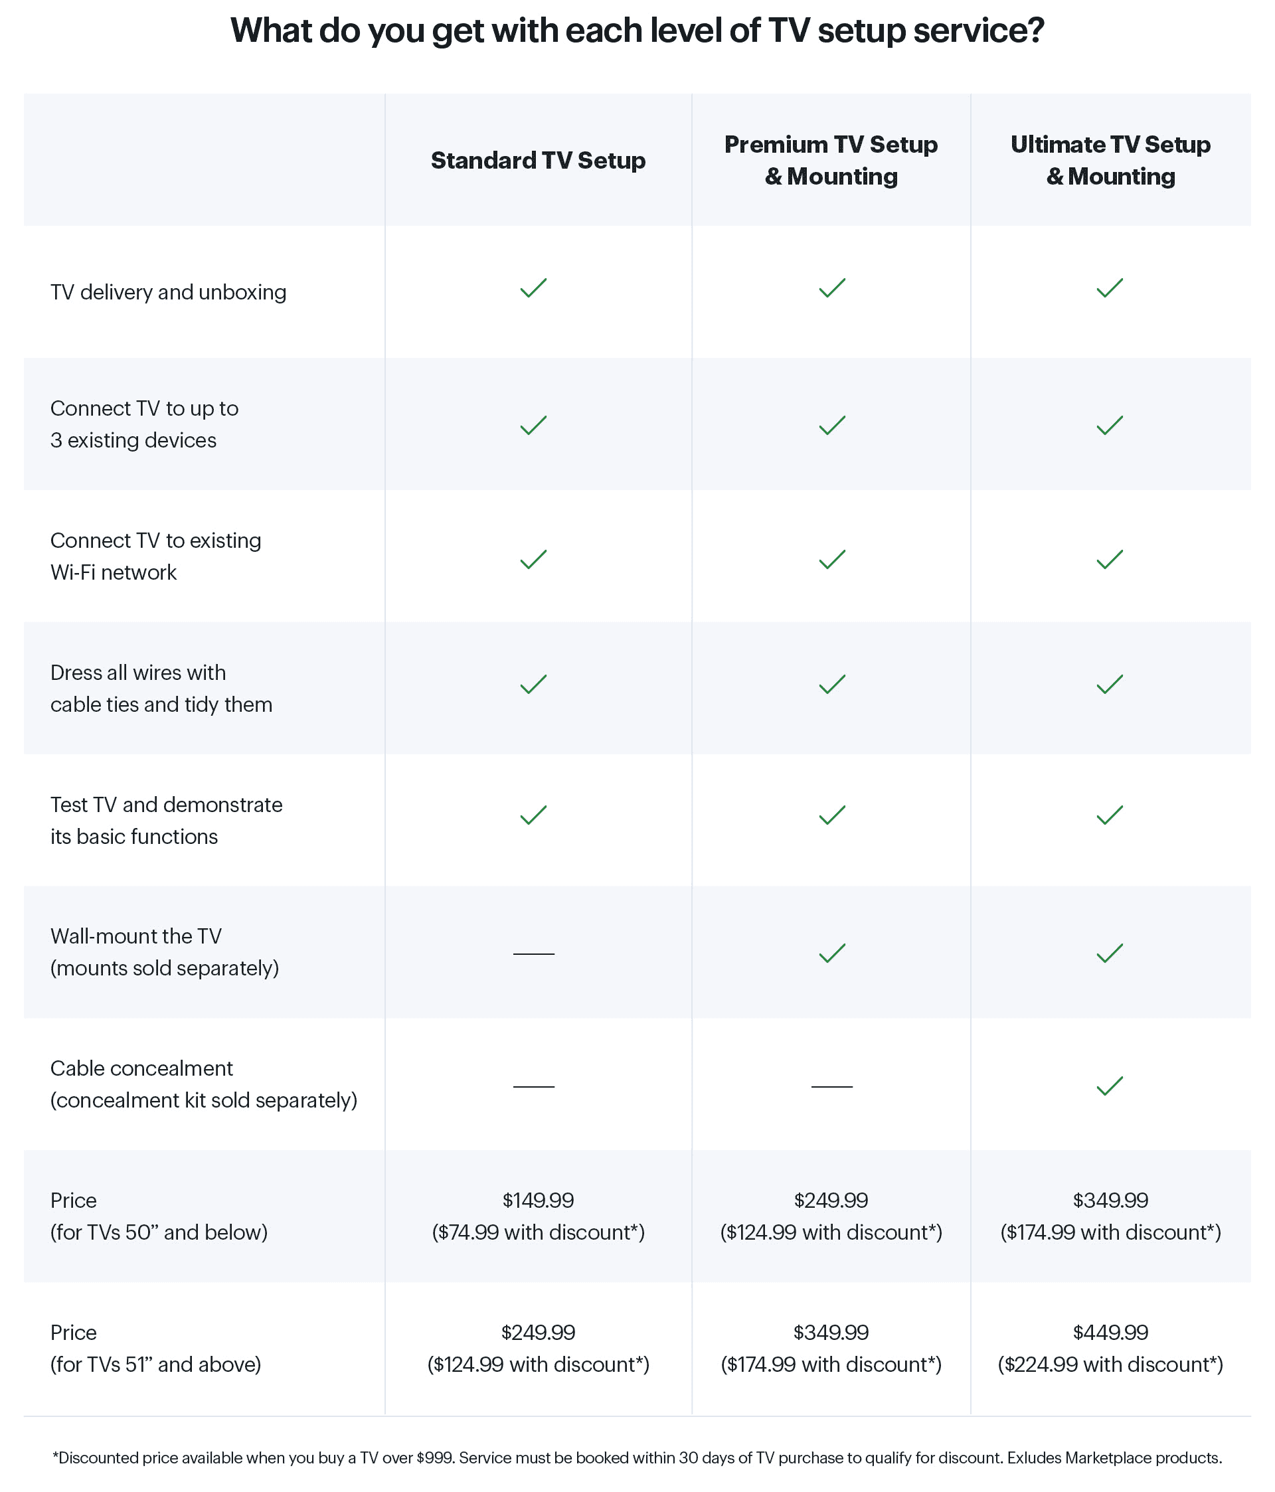Click the Premium checkmark for Test TV row
This screenshot has width=1275, height=1492.
pyautogui.click(x=831, y=815)
